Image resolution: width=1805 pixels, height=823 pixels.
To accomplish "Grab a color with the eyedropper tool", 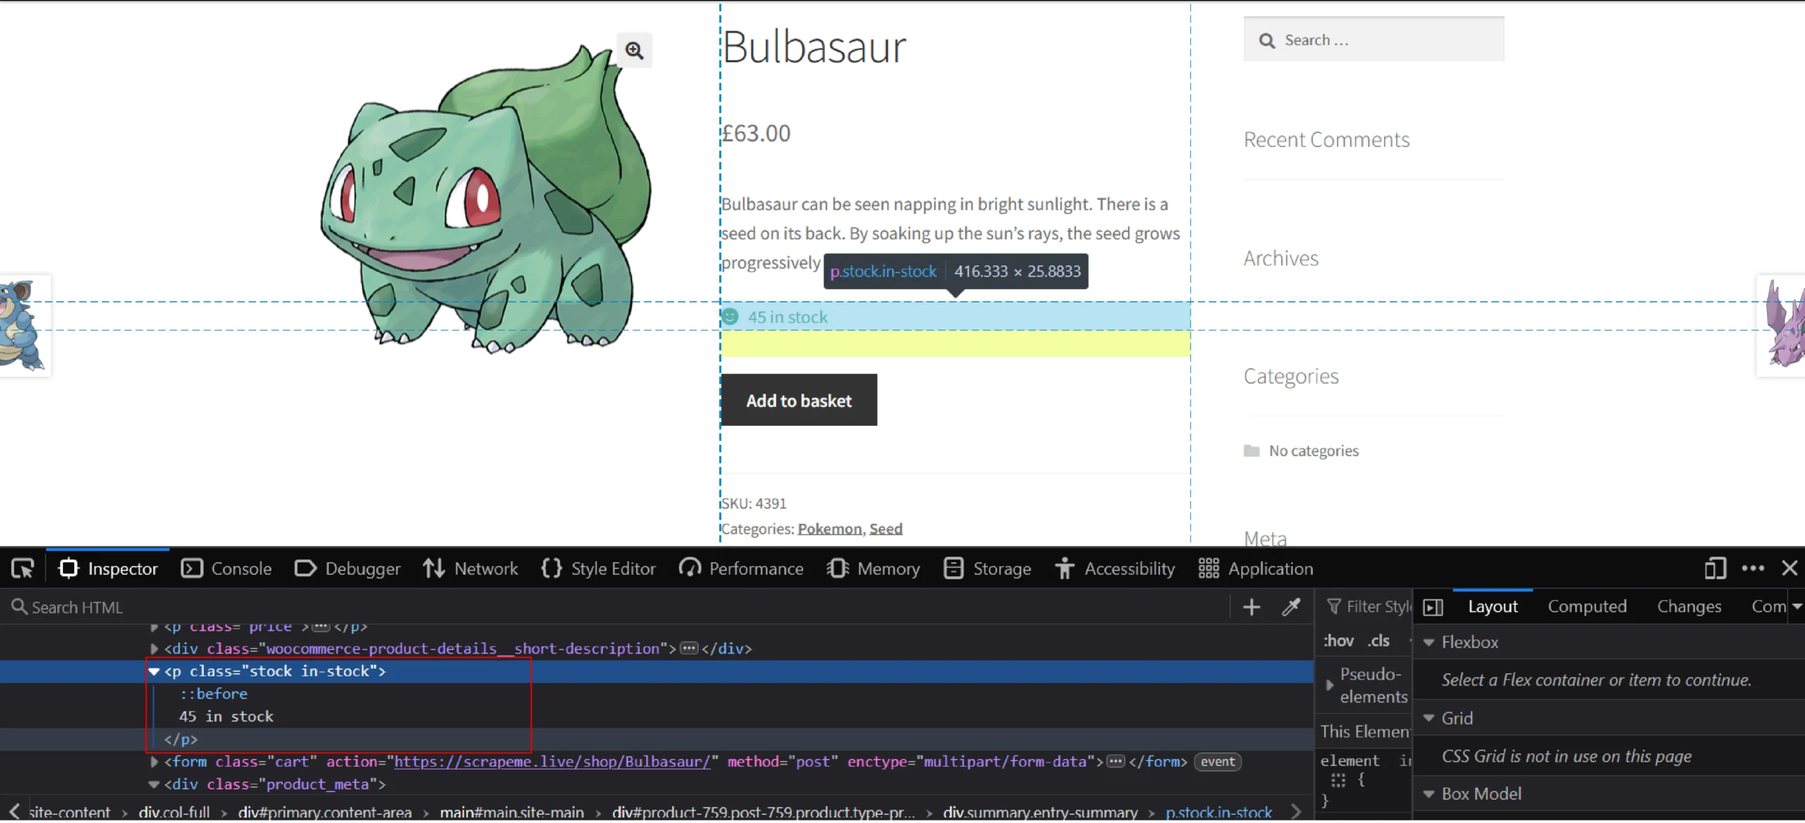I will 1291,607.
